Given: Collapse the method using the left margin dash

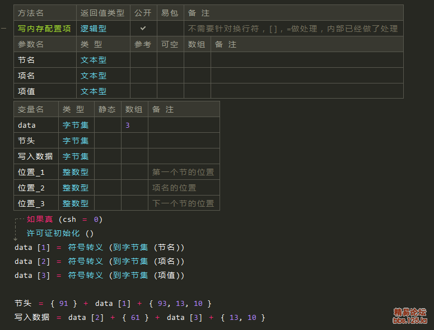Looking at the screenshot, I should pos(3,28).
